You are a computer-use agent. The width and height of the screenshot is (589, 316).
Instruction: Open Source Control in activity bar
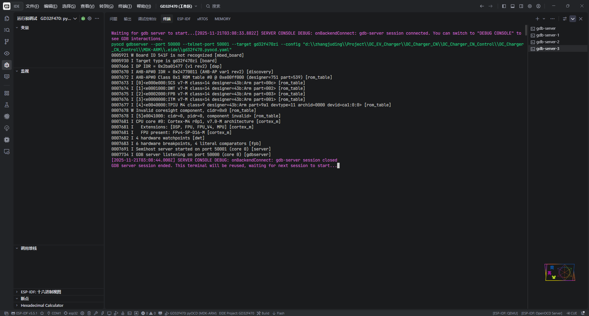pyautogui.click(x=7, y=42)
